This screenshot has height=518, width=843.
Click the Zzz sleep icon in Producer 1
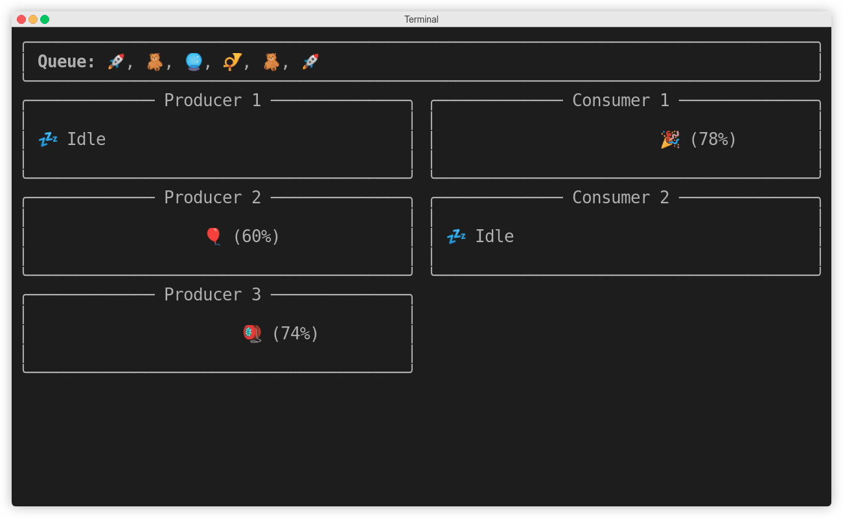point(48,139)
